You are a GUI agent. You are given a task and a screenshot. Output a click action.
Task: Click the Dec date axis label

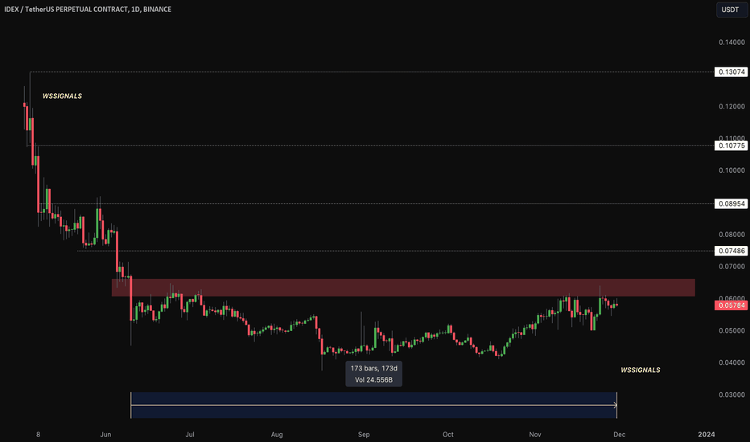620,435
